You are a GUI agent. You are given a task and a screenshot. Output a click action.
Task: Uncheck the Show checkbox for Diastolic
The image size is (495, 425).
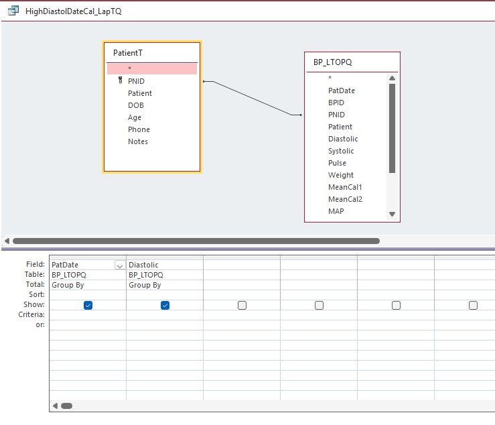pos(165,305)
